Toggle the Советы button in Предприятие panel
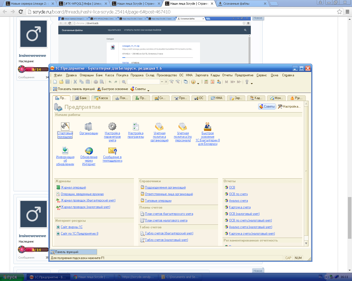 click(x=267, y=106)
